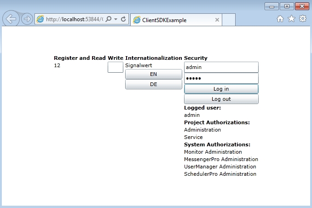Click the Internet Explorer page icon in address bar
Screen dimensions: 312x208
coord(40,19)
